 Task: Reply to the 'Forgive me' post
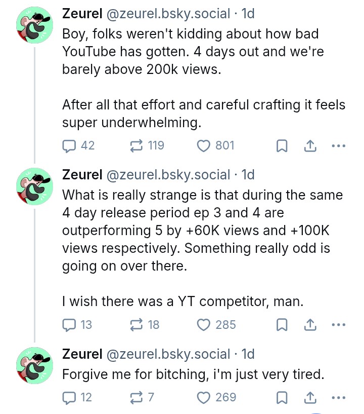pyautogui.click(x=68, y=398)
